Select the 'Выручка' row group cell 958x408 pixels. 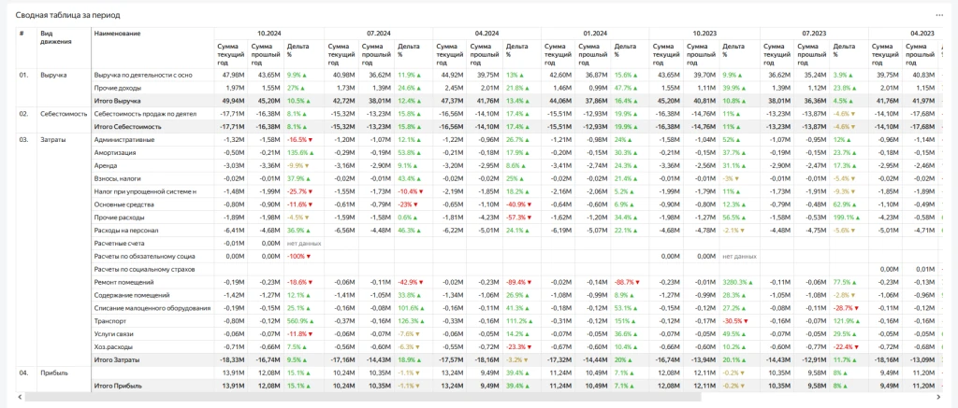[x=53, y=74]
